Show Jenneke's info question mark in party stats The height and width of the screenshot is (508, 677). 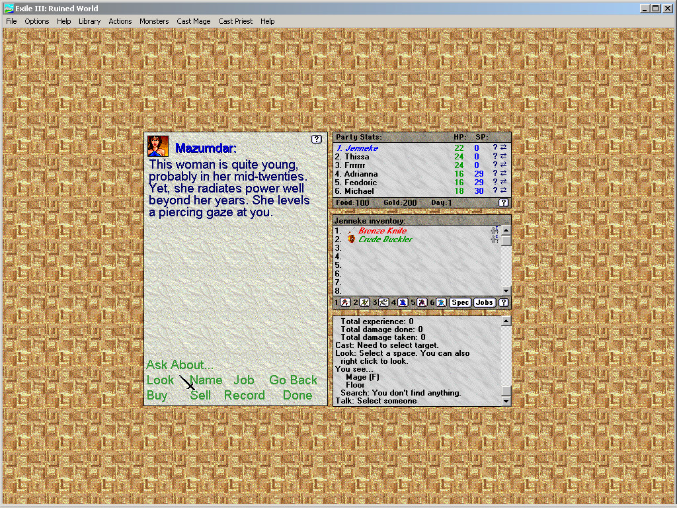point(495,148)
